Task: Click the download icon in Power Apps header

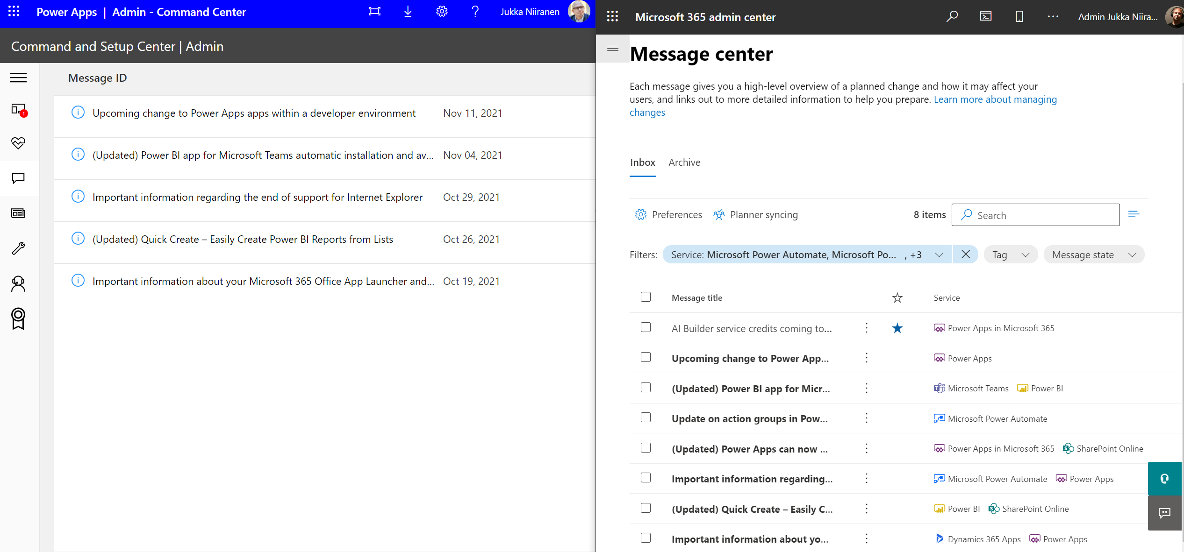Action: tap(408, 12)
